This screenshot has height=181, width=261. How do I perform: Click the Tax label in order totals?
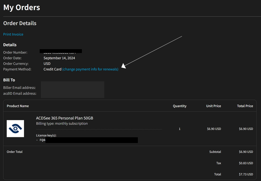click(219, 163)
